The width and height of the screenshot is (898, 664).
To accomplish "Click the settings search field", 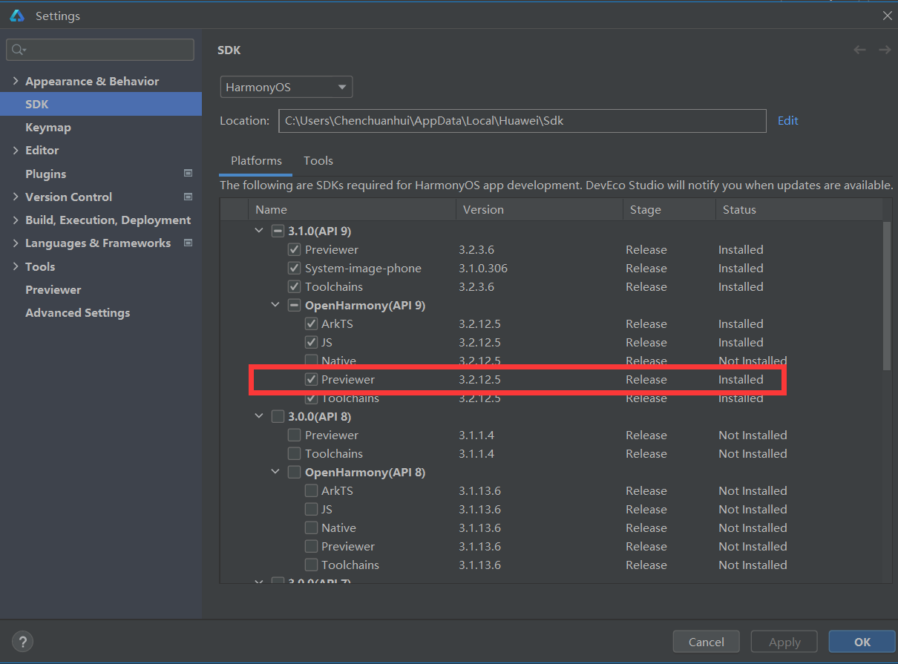I will [x=100, y=50].
